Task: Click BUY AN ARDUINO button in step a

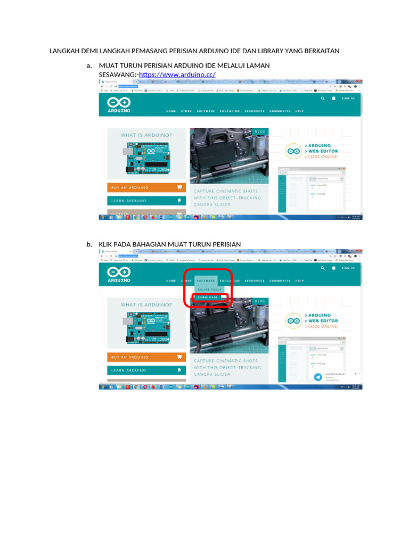Action: (146, 188)
